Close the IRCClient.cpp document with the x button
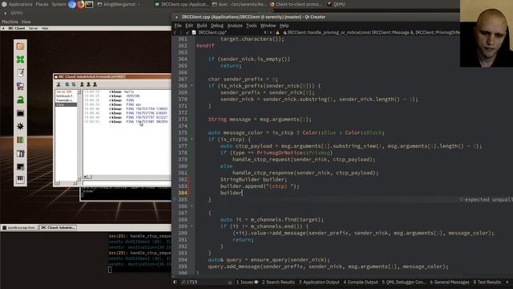Viewport: 513px width, 289px height. [271, 32]
